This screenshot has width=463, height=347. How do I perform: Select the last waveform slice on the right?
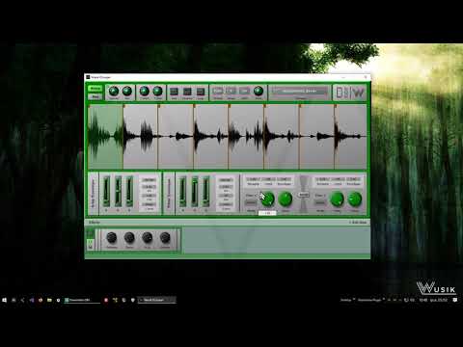[x=351, y=137]
